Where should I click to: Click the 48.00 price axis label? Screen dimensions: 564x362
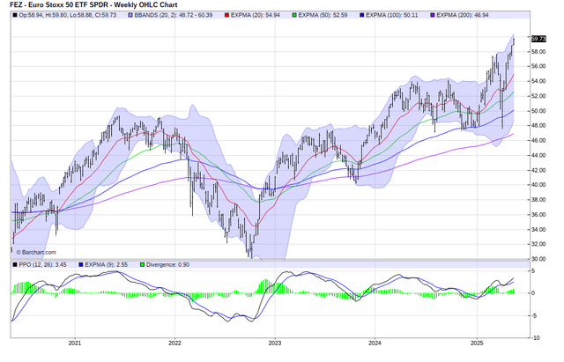click(538, 125)
